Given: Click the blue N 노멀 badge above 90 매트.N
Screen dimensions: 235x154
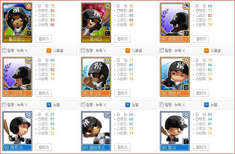Looking at the screenshot, I should 49,105.
